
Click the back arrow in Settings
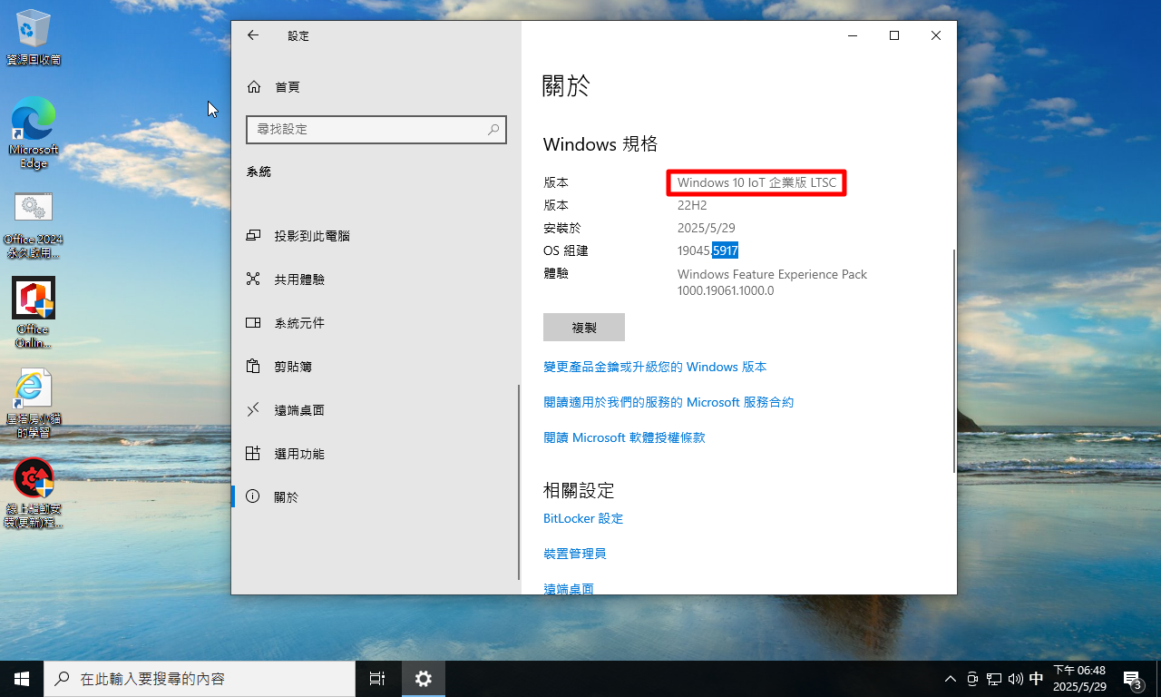pyautogui.click(x=253, y=35)
